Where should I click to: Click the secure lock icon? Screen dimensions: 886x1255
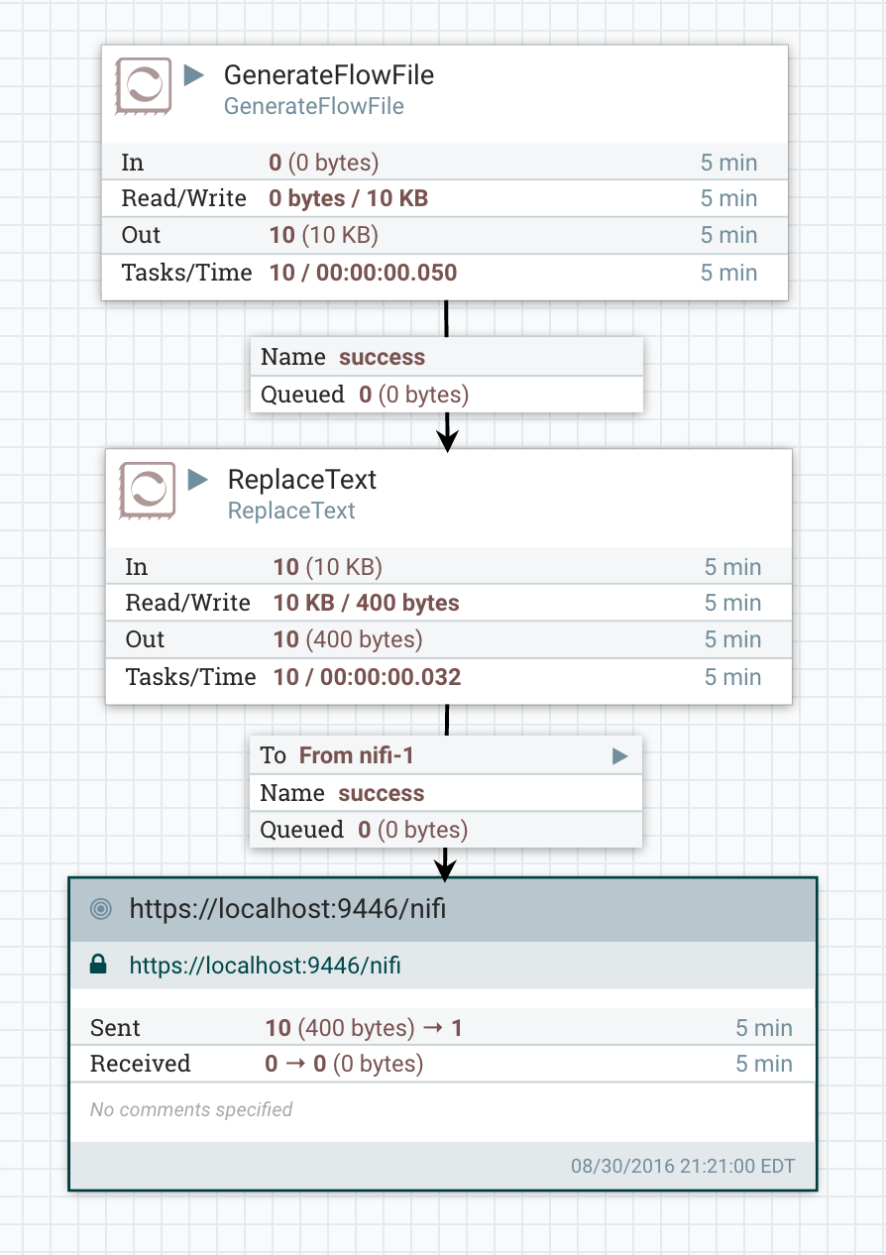pyautogui.click(x=98, y=965)
